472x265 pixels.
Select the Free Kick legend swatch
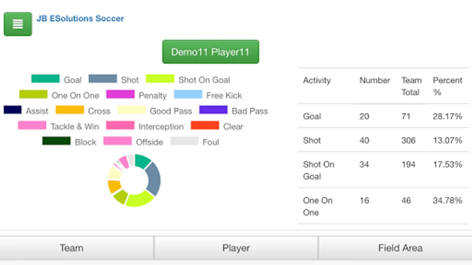pyautogui.click(x=188, y=95)
